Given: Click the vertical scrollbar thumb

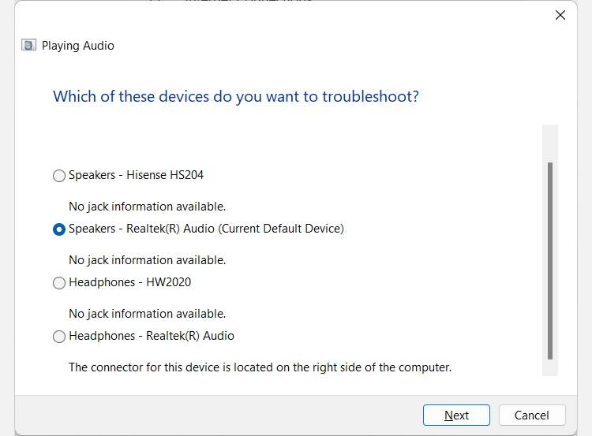Looking at the screenshot, I should pyautogui.click(x=550, y=260).
